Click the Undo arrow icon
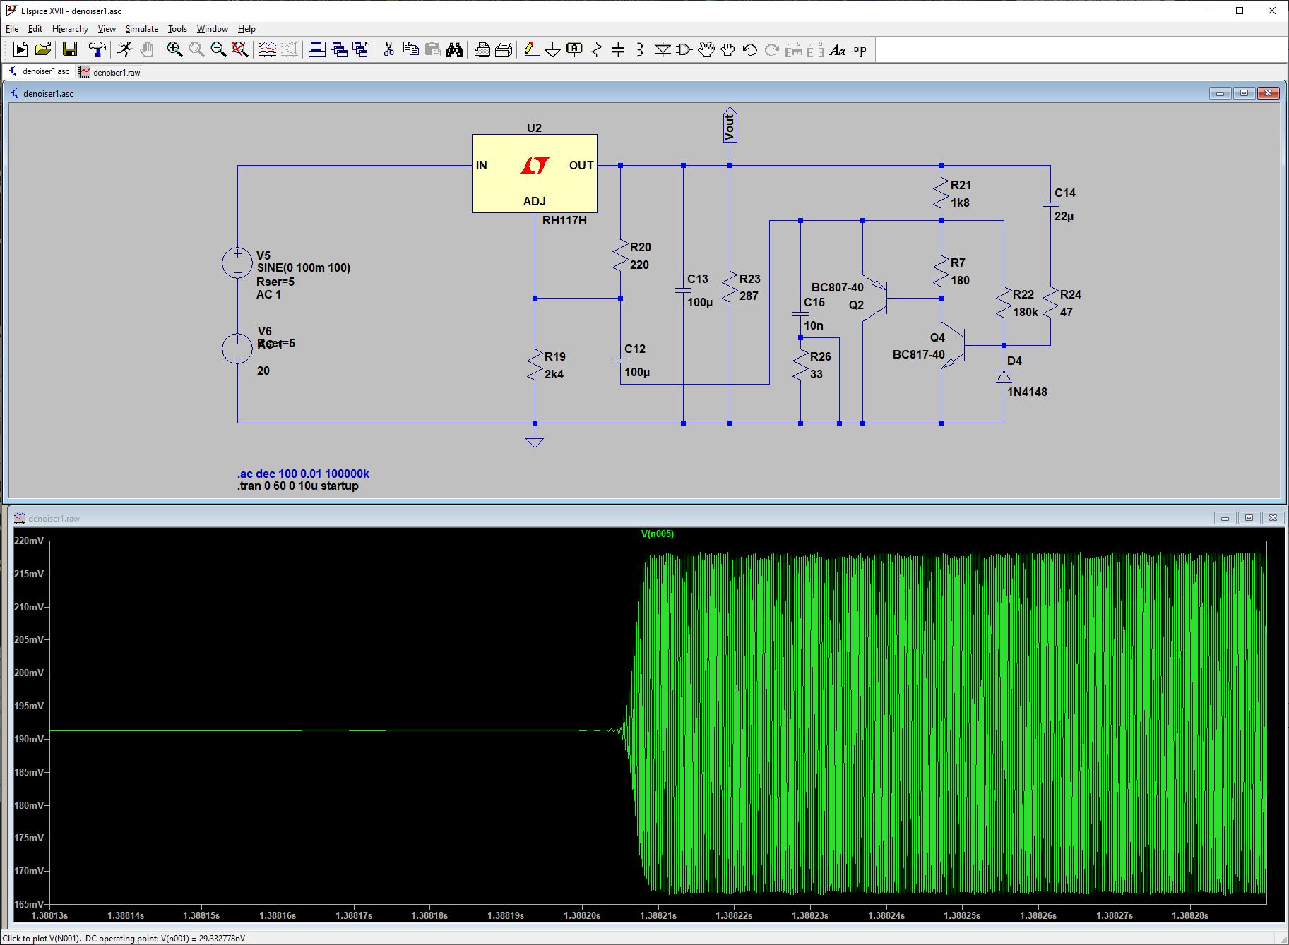Viewport: 1289px width, 945px height. [749, 49]
